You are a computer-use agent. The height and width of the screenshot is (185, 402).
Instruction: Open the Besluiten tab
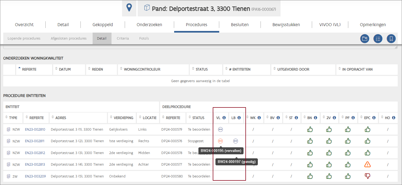[x=240, y=25]
